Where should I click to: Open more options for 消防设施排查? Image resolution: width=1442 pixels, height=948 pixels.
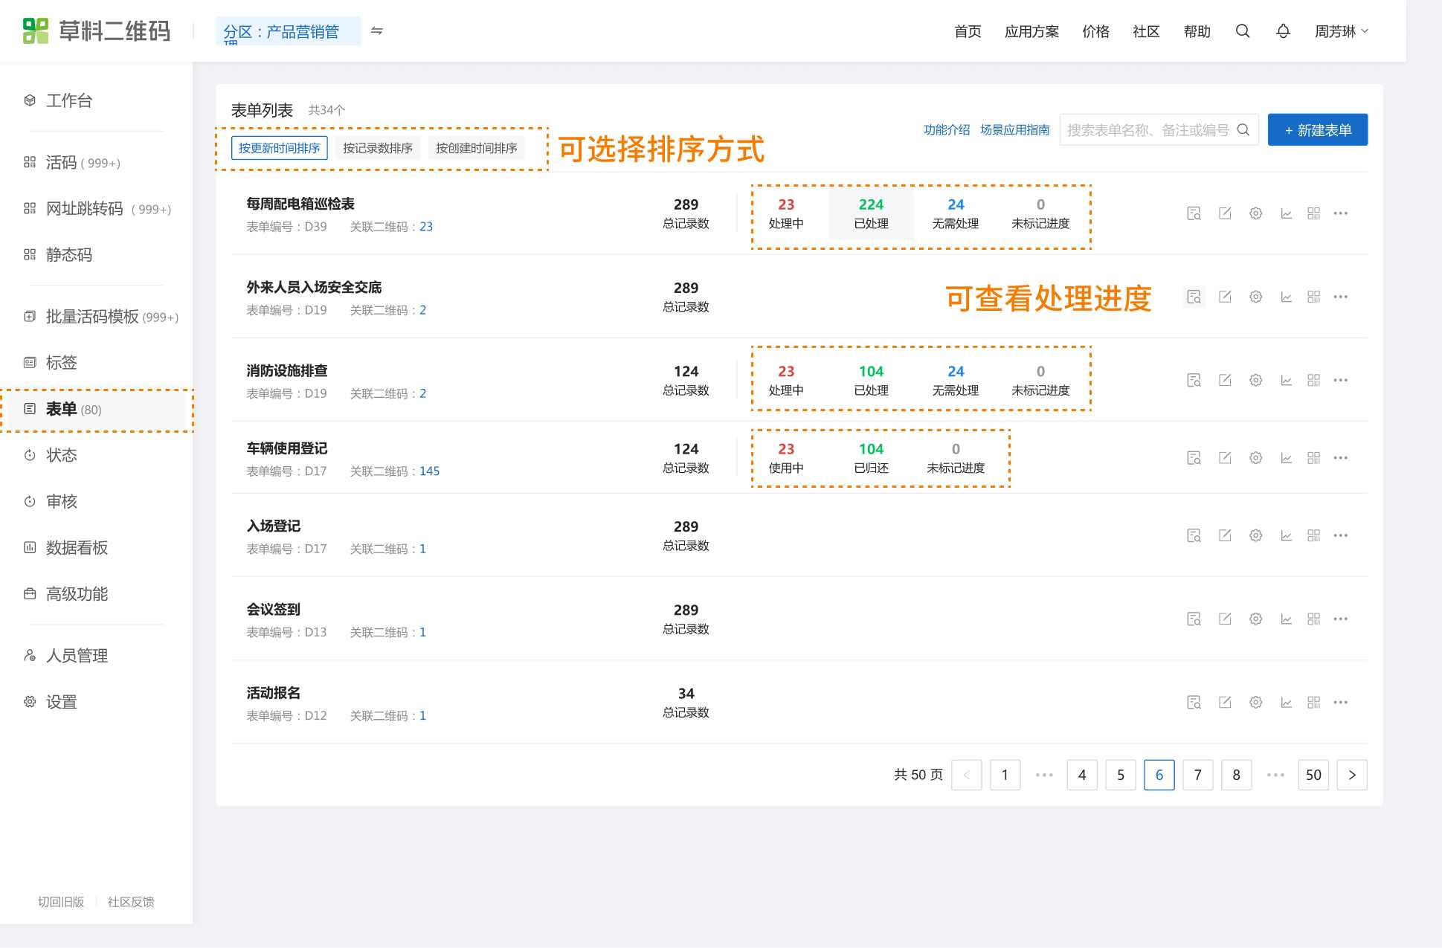coord(1340,380)
